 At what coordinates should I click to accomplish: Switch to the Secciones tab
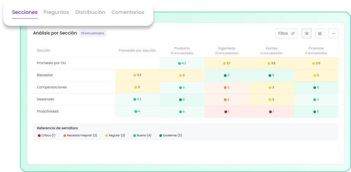tap(25, 12)
